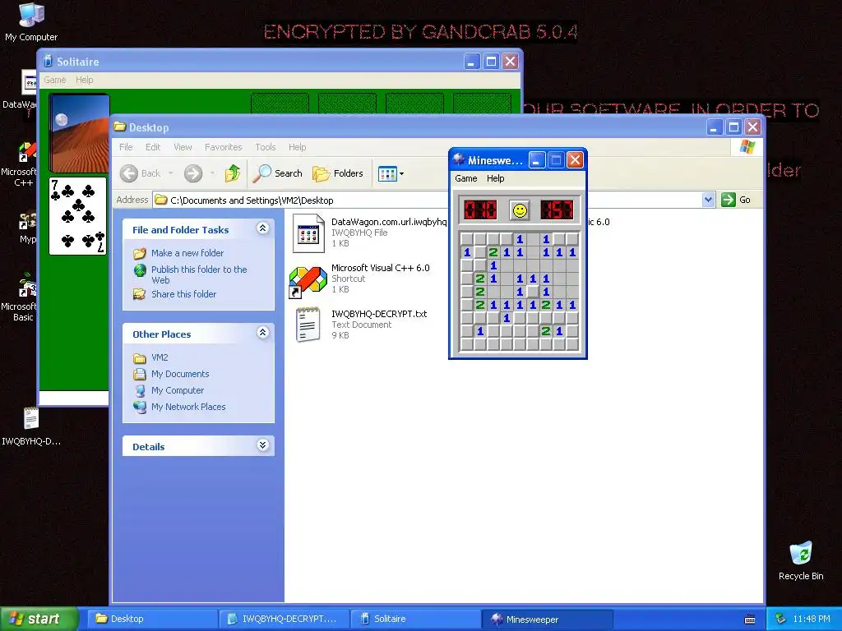Click the 11:48 PM clock

tap(812, 619)
